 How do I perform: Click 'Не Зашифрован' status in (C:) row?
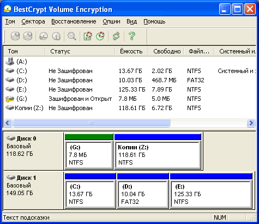pyautogui.click(x=70, y=71)
